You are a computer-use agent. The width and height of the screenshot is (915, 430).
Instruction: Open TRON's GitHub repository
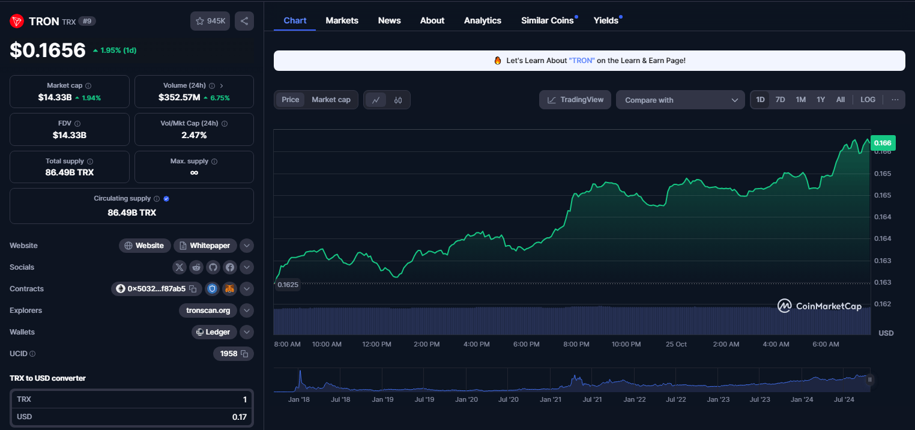click(213, 267)
